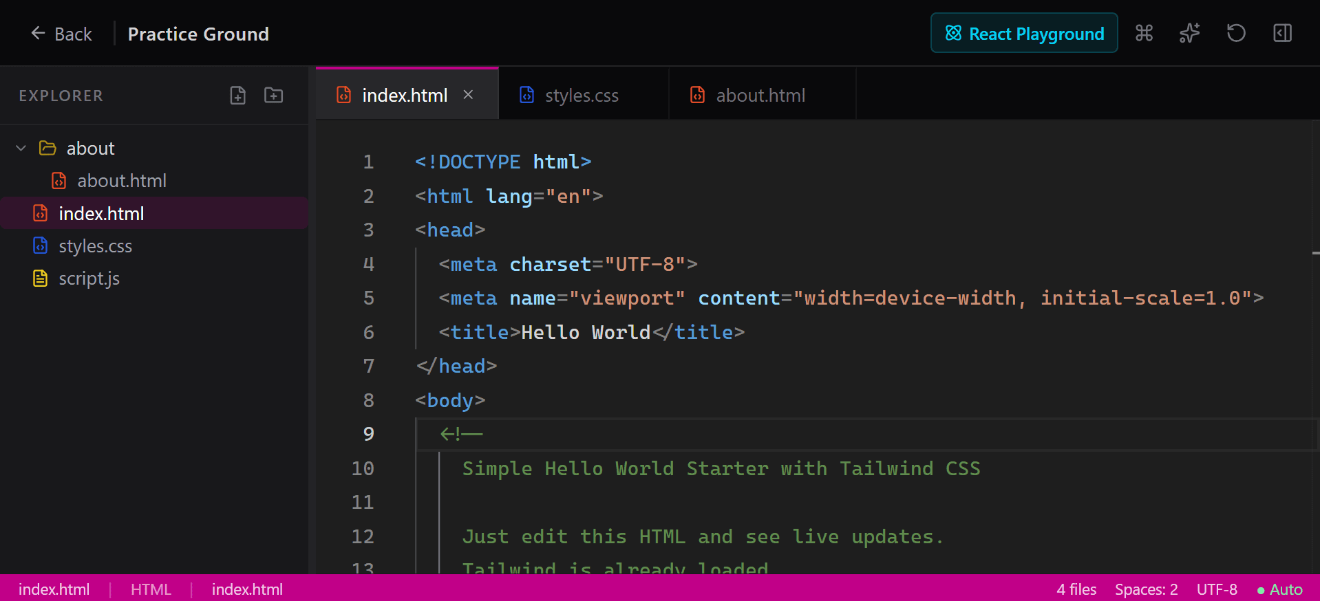Open the React Playground
1320x601 pixels.
tap(1024, 33)
